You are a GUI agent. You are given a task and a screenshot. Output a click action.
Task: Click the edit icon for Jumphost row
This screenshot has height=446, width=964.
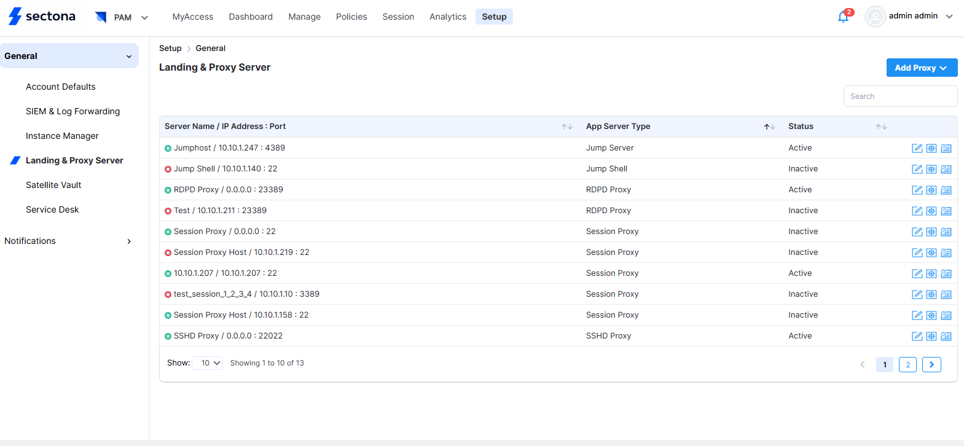click(x=917, y=148)
